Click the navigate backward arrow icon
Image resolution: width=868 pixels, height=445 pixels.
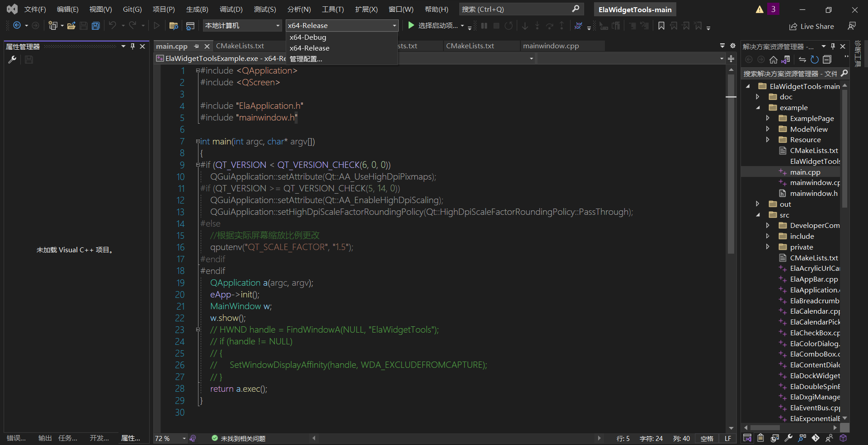click(17, 26)
